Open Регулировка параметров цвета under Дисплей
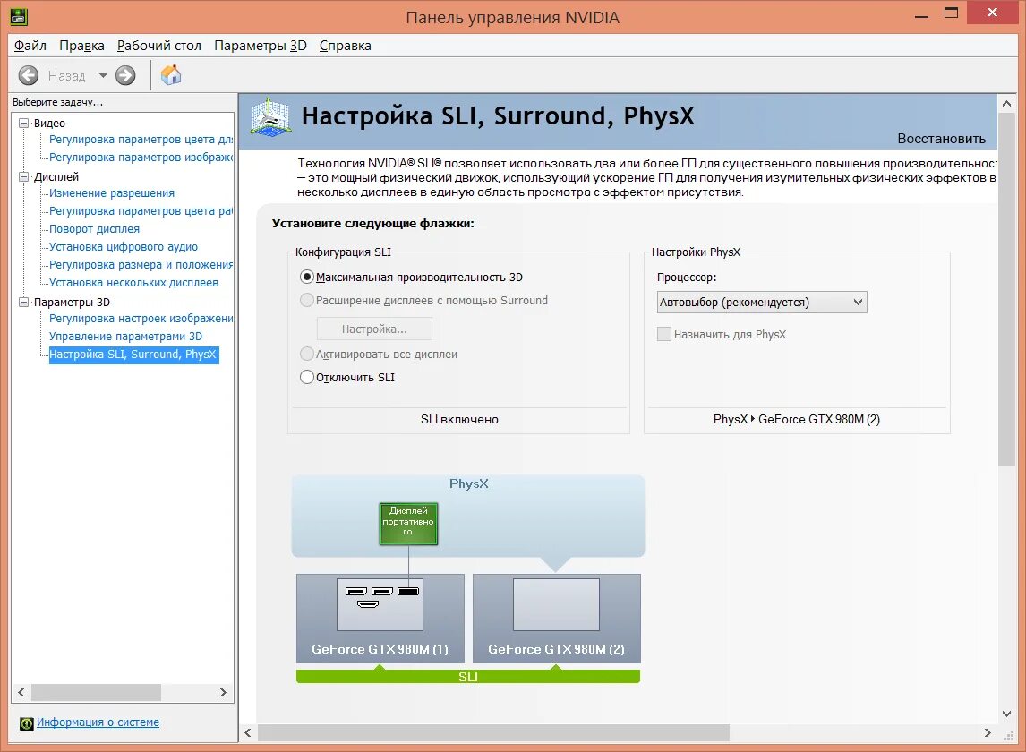The width and height of the screenshot is (1026, 752). click(x=141, y=210)
